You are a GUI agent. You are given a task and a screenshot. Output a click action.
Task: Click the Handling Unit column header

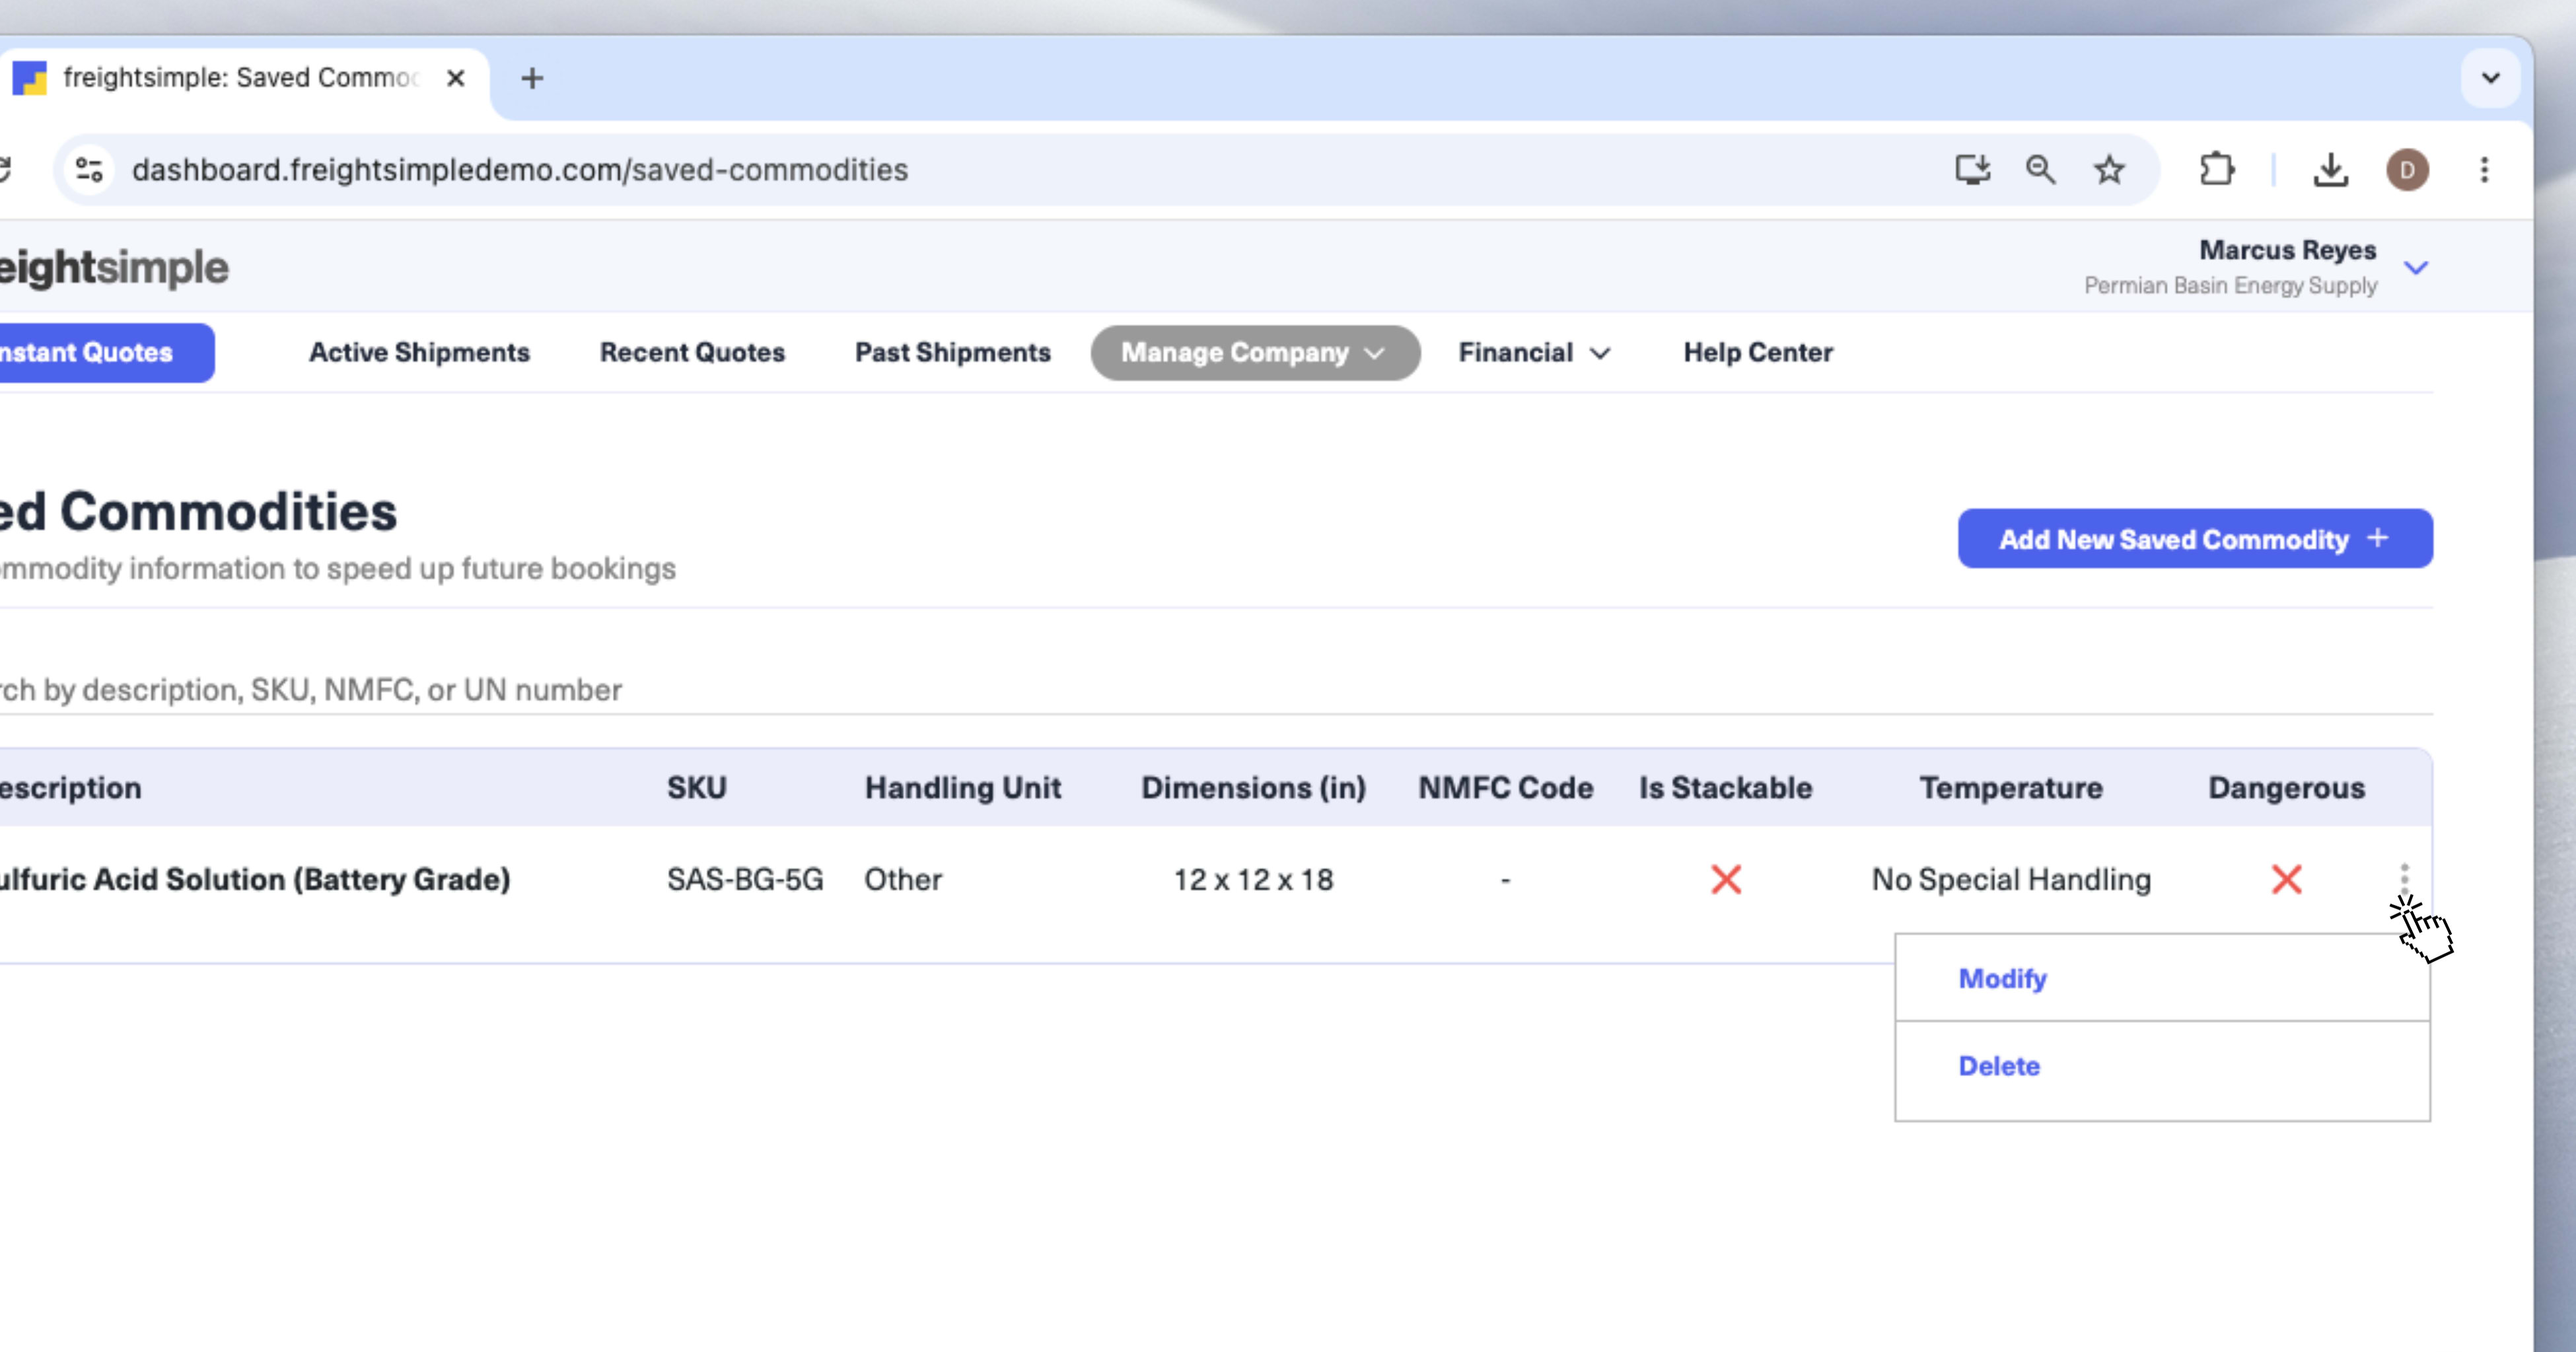point(962,788)
